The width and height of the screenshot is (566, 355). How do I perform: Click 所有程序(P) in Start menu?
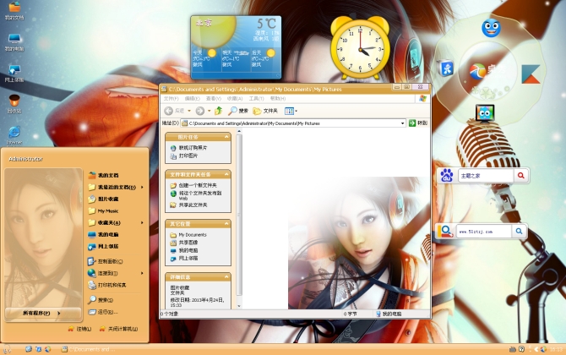(36, 314)
